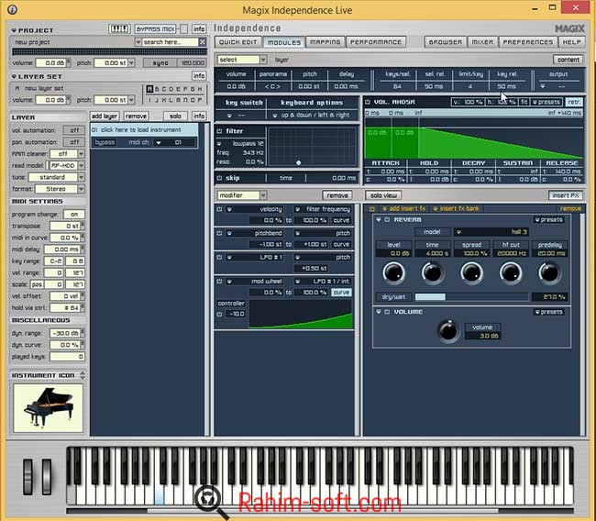Toggle the velocity modifier on/off

point(219,209)
